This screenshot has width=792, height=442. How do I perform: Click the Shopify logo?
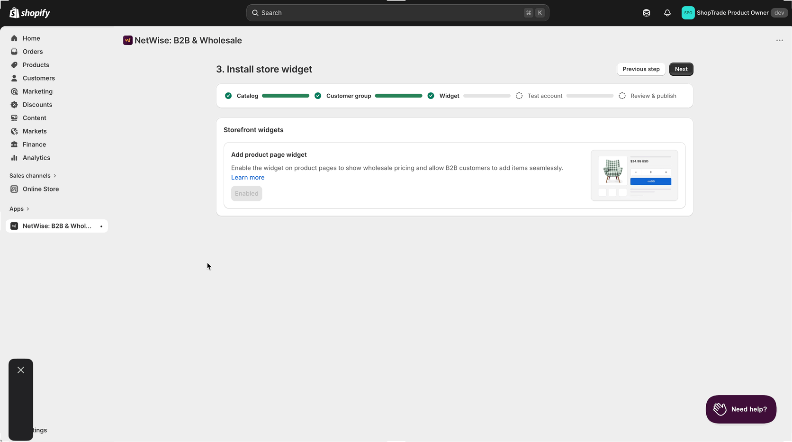[30, 13]
